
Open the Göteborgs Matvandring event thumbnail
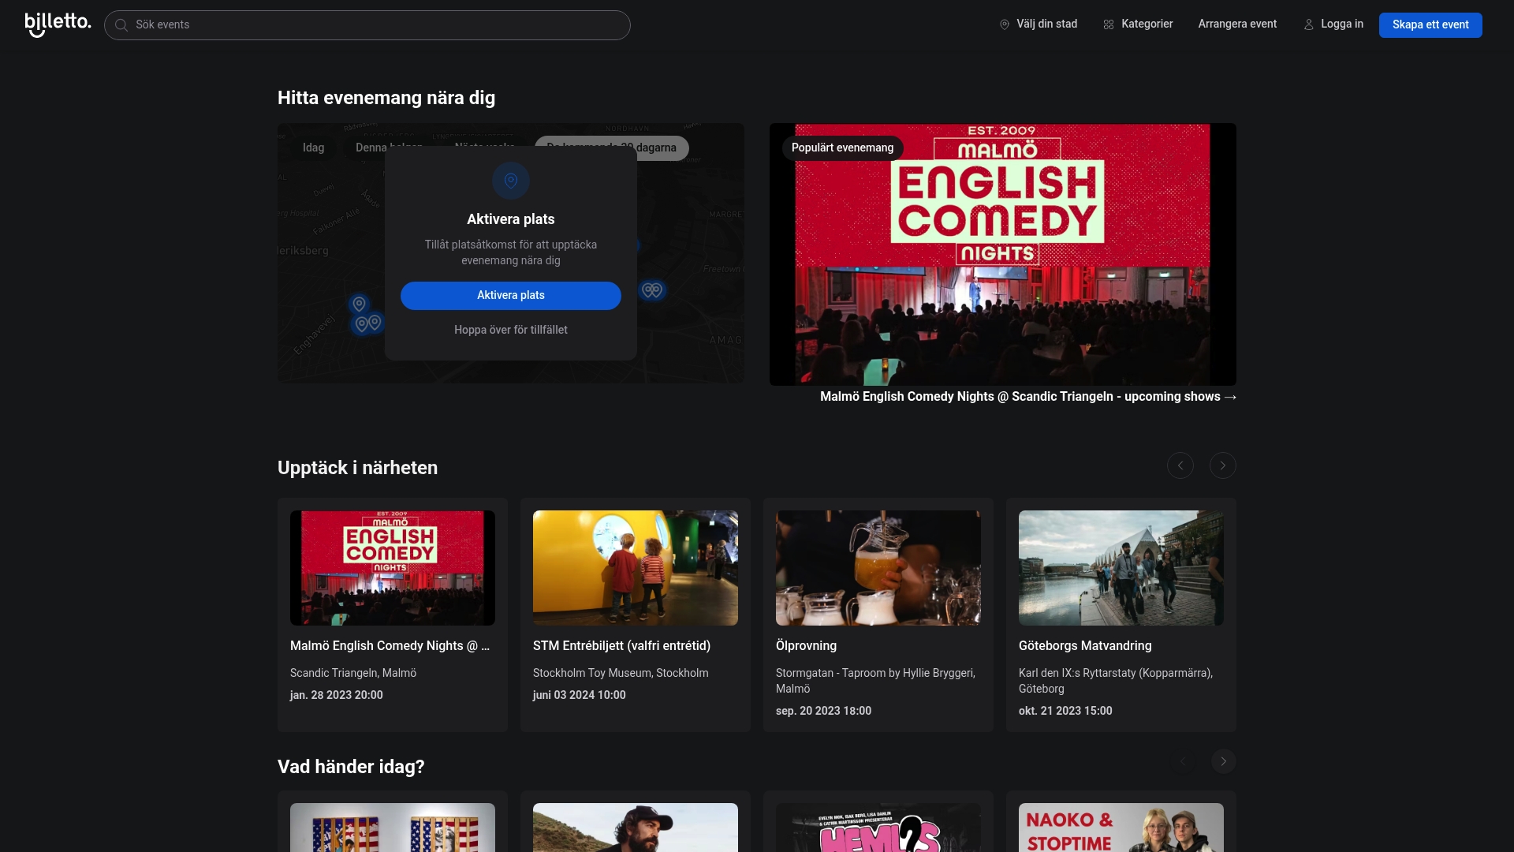(x=1120, y=567)
